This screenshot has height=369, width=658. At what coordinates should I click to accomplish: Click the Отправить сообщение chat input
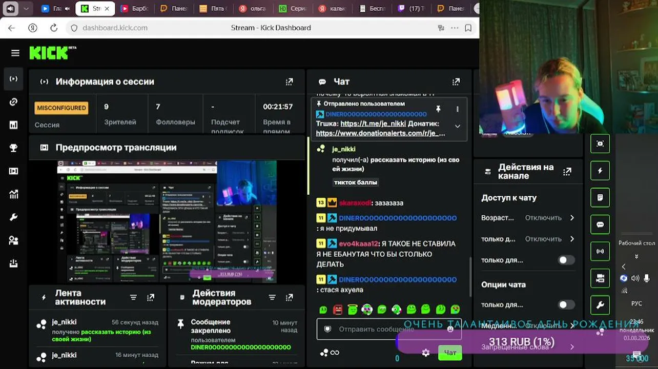coord(389,329)
